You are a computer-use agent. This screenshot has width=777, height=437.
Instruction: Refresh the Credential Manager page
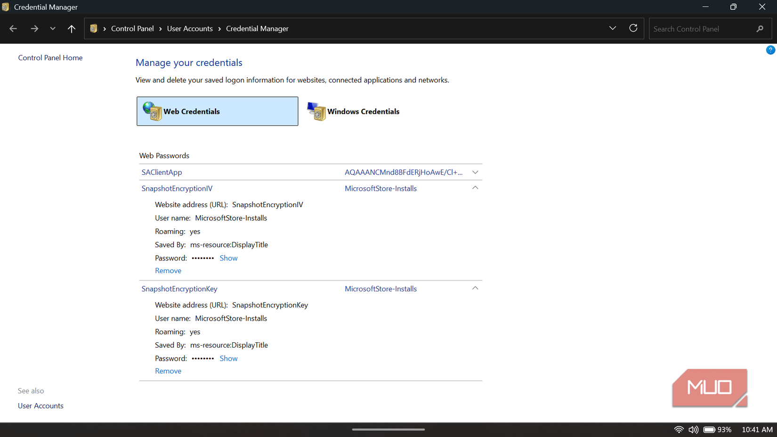(x=633, y=28)
